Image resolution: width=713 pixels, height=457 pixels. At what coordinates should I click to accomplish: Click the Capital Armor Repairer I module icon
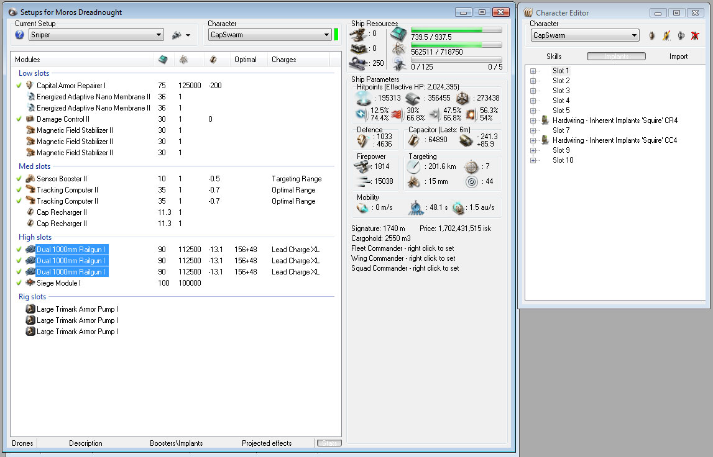pos(30,86)
